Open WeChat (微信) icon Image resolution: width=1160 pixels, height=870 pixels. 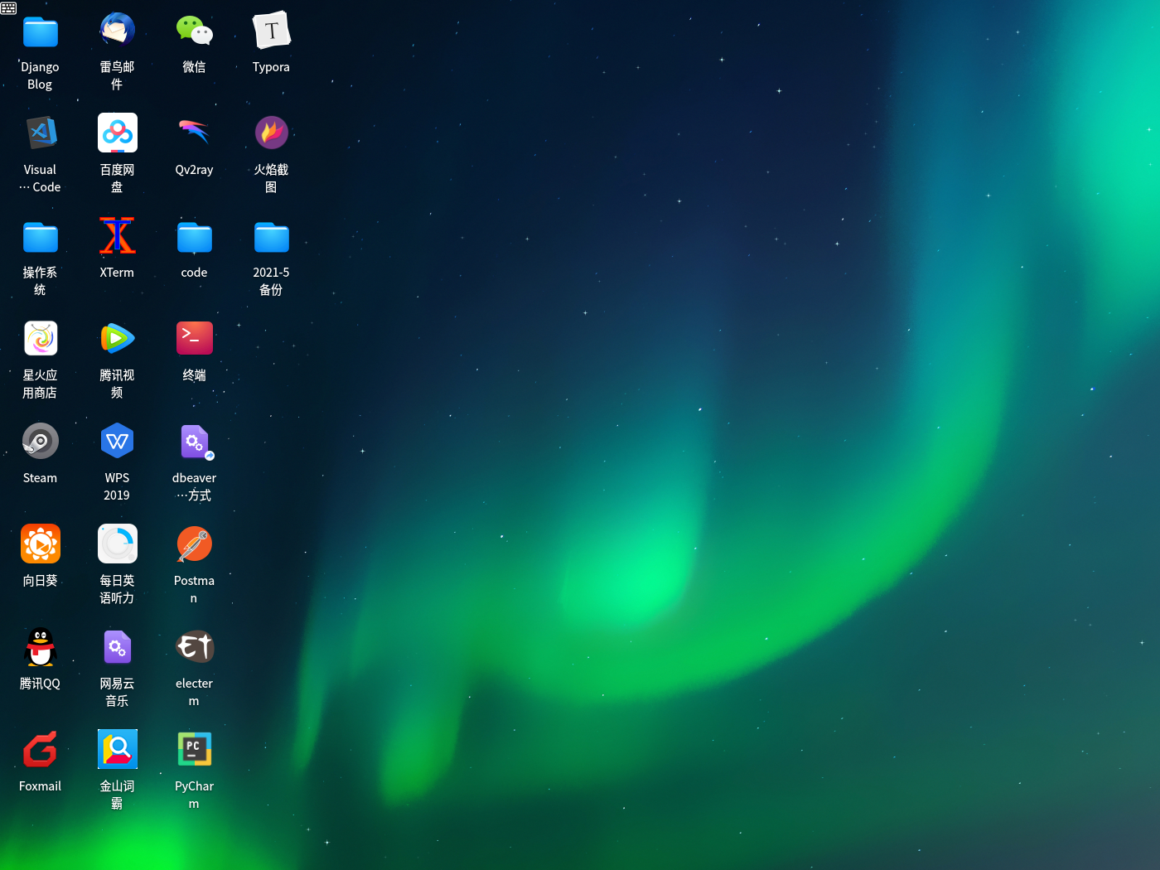pos(194,31)
